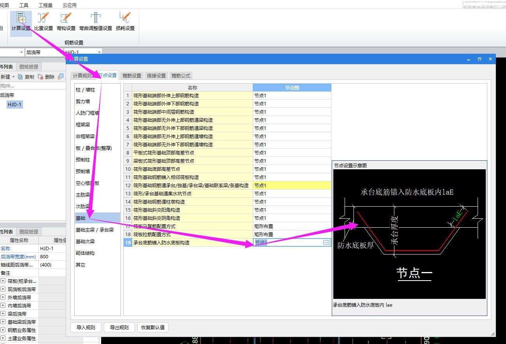The height and width of the screenshot is (344, 506).
Task: Select HJD-1 in the component tree
Action: pos(14,104)
